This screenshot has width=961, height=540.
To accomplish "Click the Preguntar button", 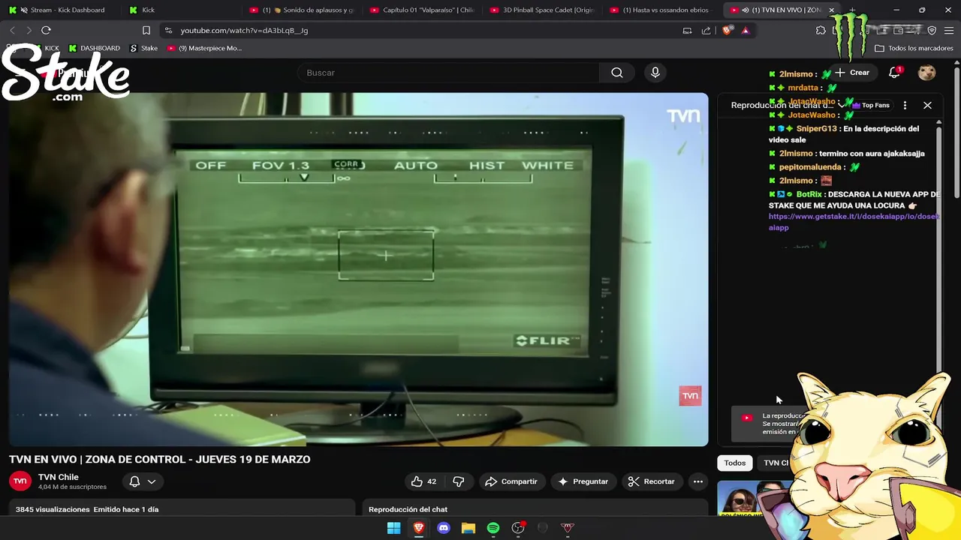I will 583,481.
